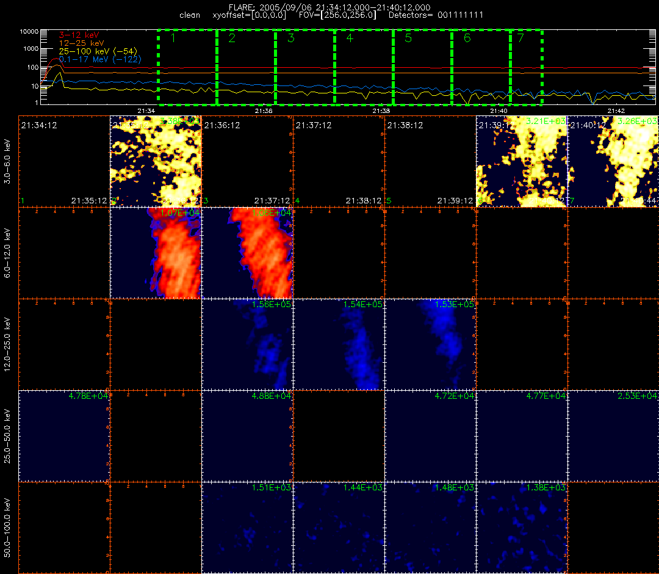Click the 50.0-100.0 keV row label
Viewport: 659px width, 574px height.
(x=7, y=528)
